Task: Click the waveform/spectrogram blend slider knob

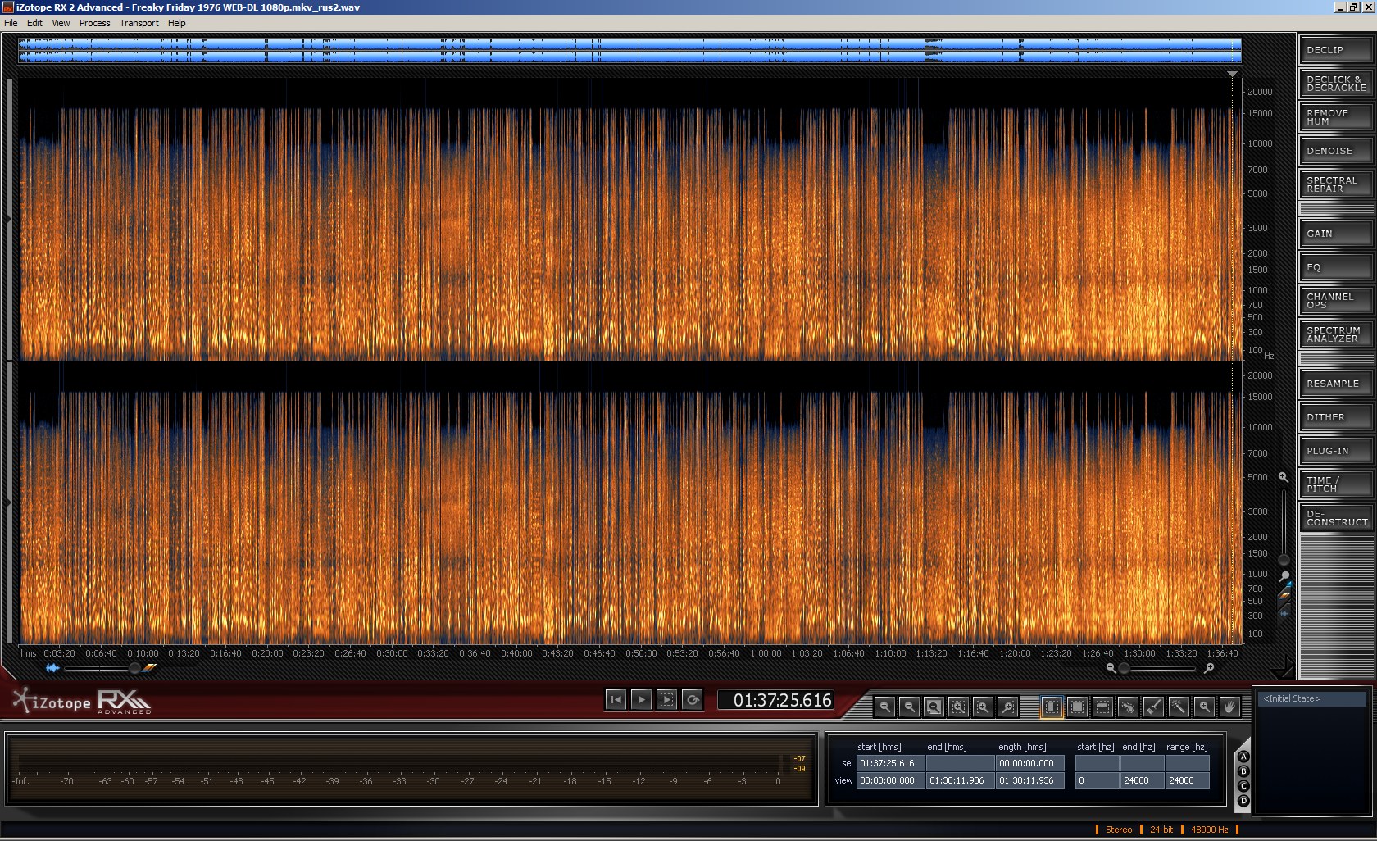Action: point(135,668)
